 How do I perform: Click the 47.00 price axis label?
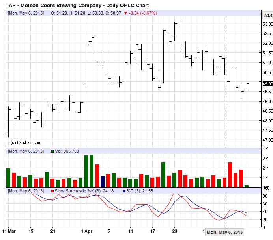[x=267, y=140]
